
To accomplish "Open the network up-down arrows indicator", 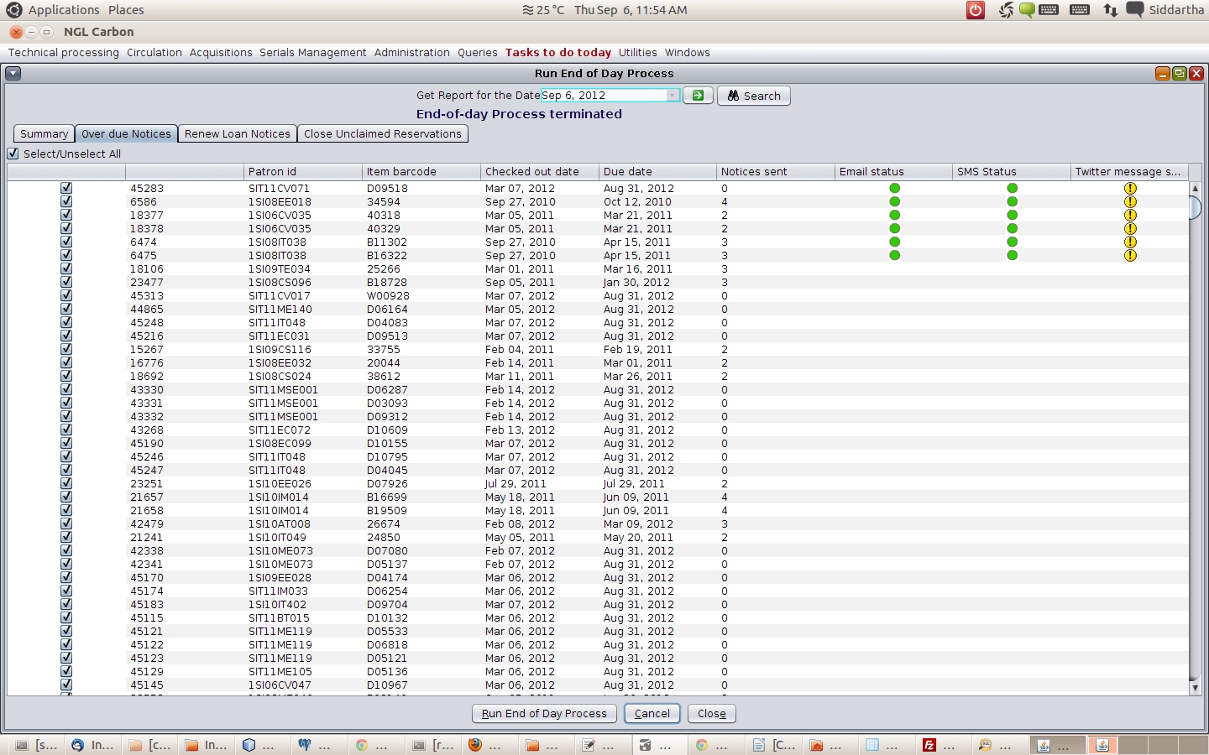I will (1110, 10).
